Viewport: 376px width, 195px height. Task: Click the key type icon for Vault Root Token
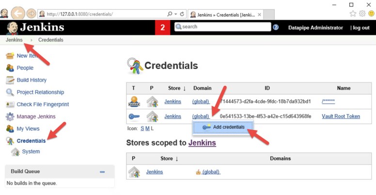pyautogui.click(x=134, y=116)
